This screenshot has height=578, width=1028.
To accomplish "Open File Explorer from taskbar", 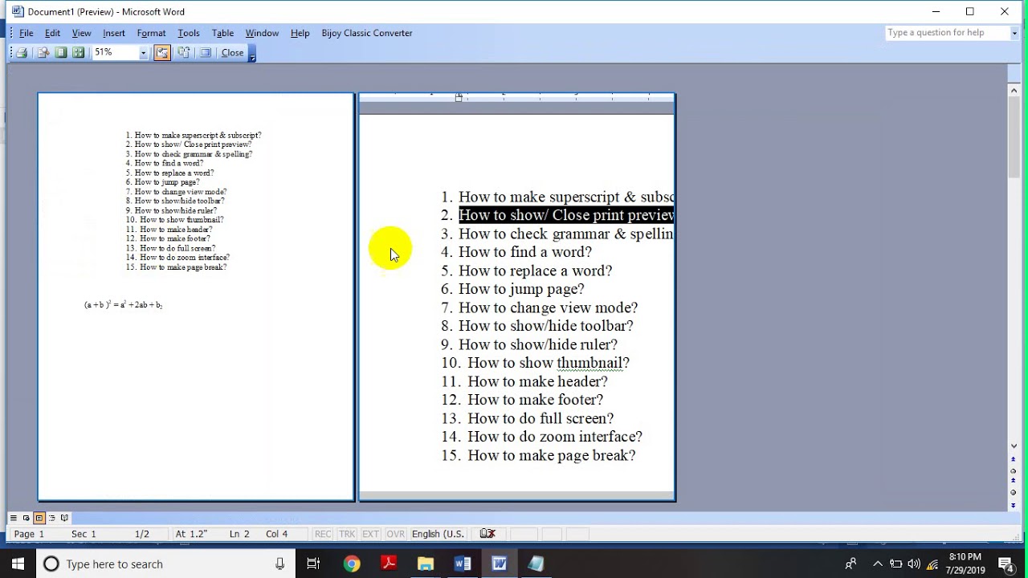I will (x=426, y=564).
